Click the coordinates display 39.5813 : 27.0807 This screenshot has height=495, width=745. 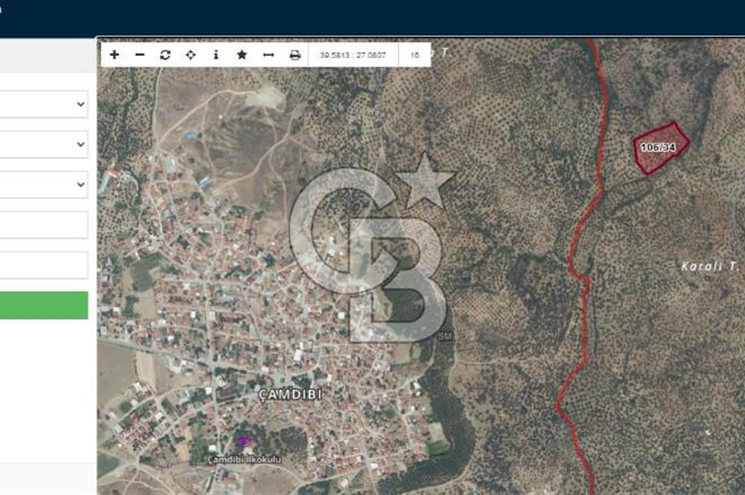coord(353,55)
